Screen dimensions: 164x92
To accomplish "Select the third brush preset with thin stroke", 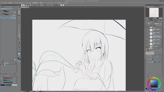I will coord(8,18).
